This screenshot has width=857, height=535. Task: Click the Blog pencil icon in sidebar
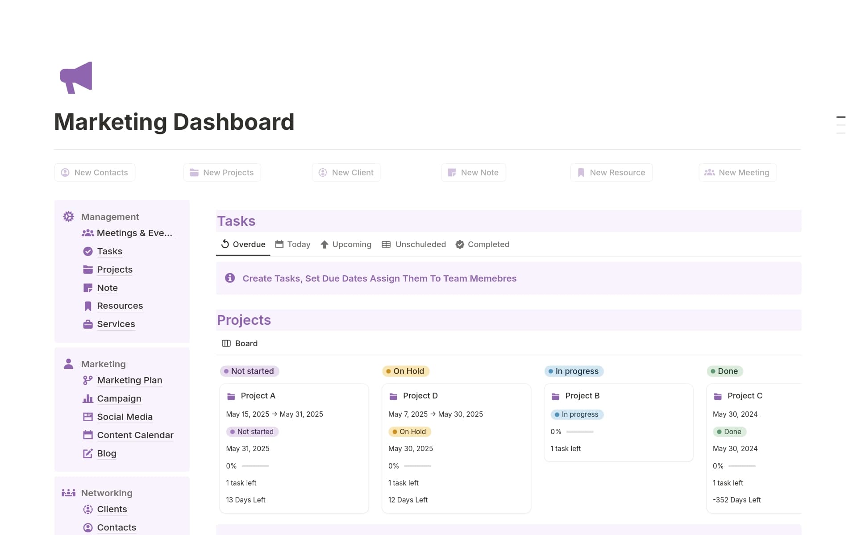(87, 453)
